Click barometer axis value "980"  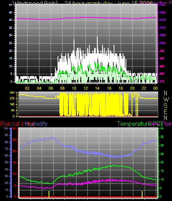[162, 74]
